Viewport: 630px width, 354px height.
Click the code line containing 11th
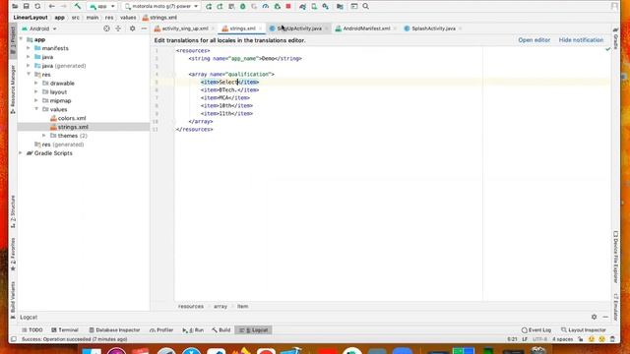pyautogui.click(x=226, y=114)
